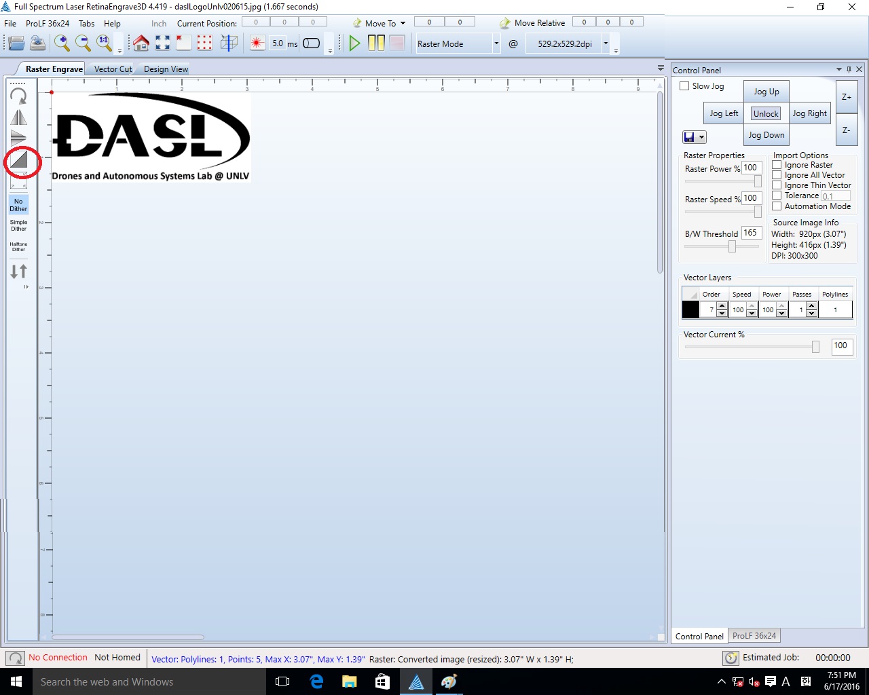Home the laser with the house icon
869x695 pixels.
point(141,43)
